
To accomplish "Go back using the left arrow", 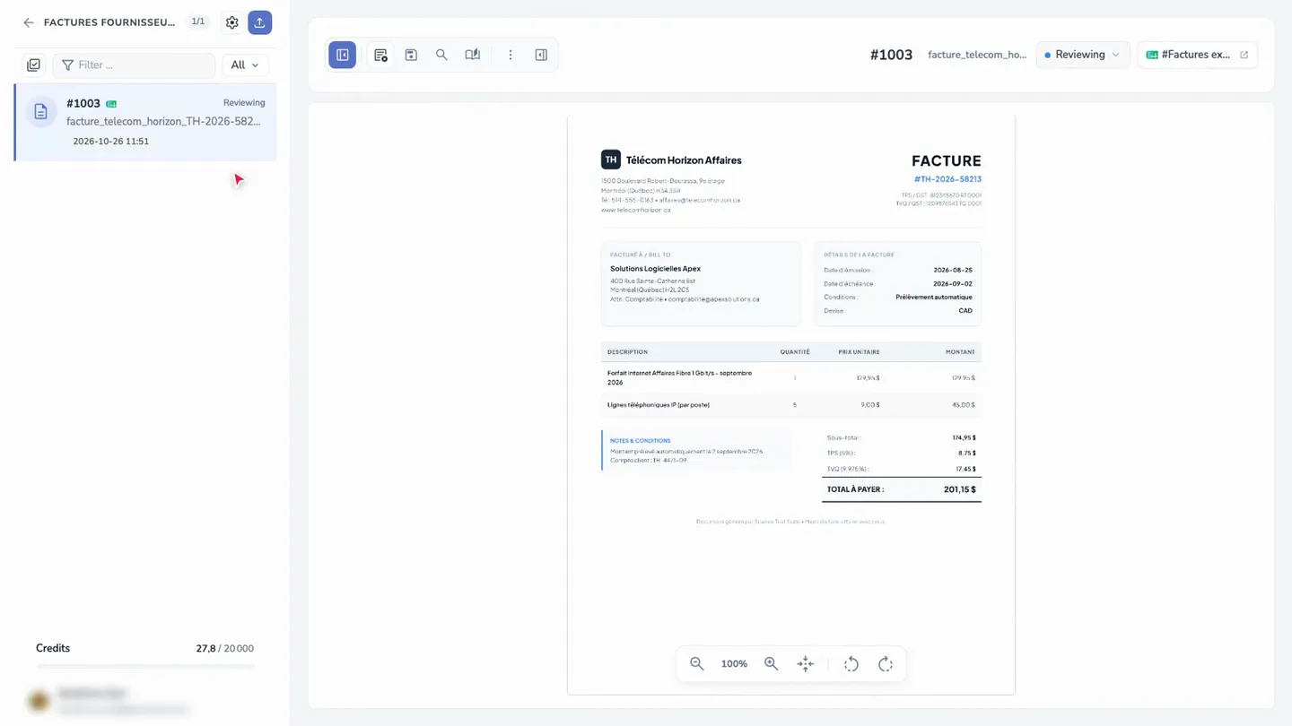I will click(29, 22).
